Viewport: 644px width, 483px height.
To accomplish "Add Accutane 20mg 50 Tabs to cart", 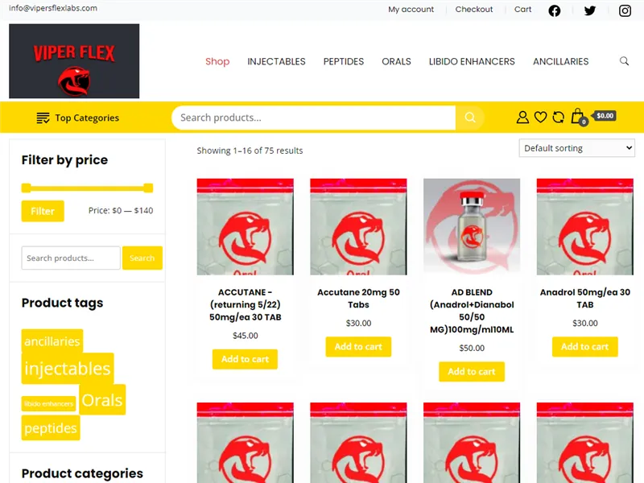I will [x=358, y=347].
